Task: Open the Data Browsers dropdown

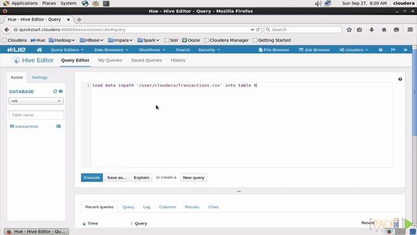Action: click(111, 50)
